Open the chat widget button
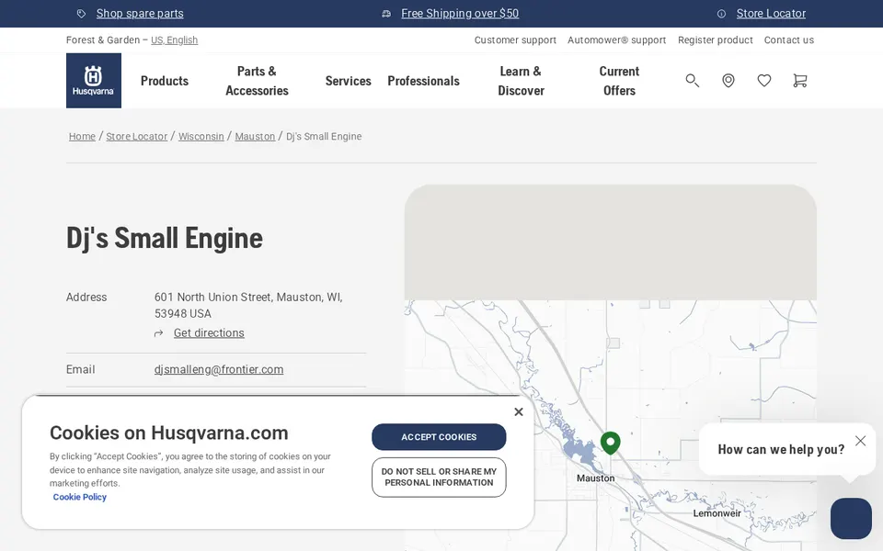 [x=851, y=518]
